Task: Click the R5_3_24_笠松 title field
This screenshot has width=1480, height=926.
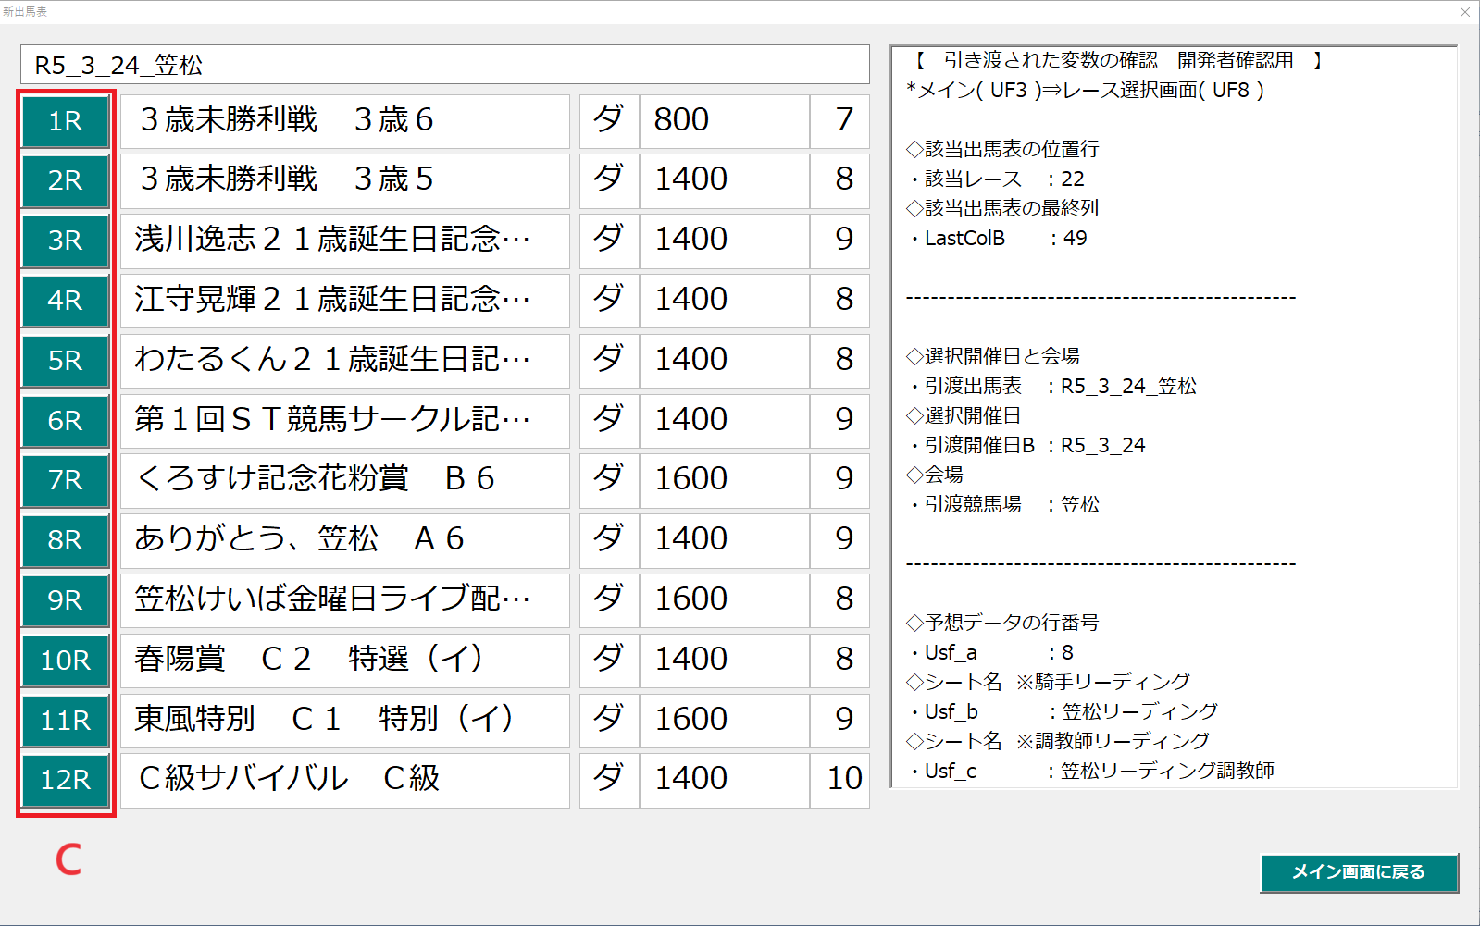Action: (444, 65)
